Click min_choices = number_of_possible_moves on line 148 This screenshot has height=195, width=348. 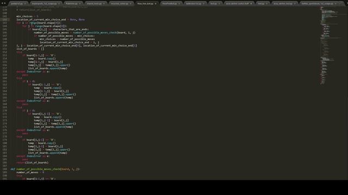(67, 39)
